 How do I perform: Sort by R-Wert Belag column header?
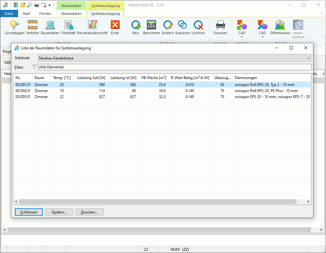(190, 78)
